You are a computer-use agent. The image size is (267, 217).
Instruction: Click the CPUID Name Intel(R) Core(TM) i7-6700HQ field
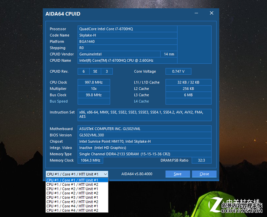click(127, 60)
